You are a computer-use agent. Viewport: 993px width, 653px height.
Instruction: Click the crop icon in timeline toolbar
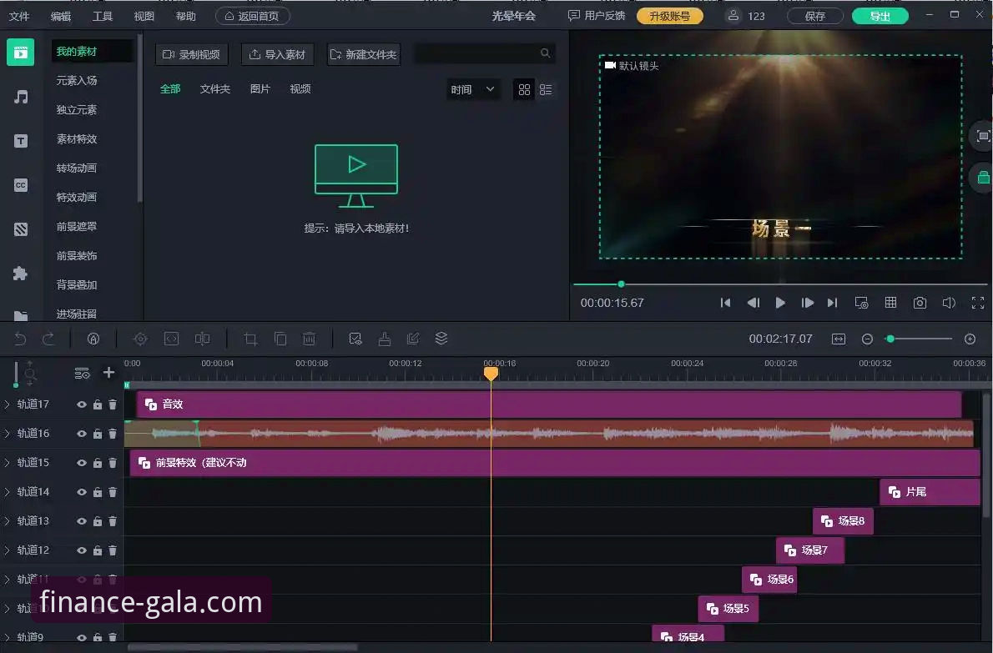click(250, 339)
